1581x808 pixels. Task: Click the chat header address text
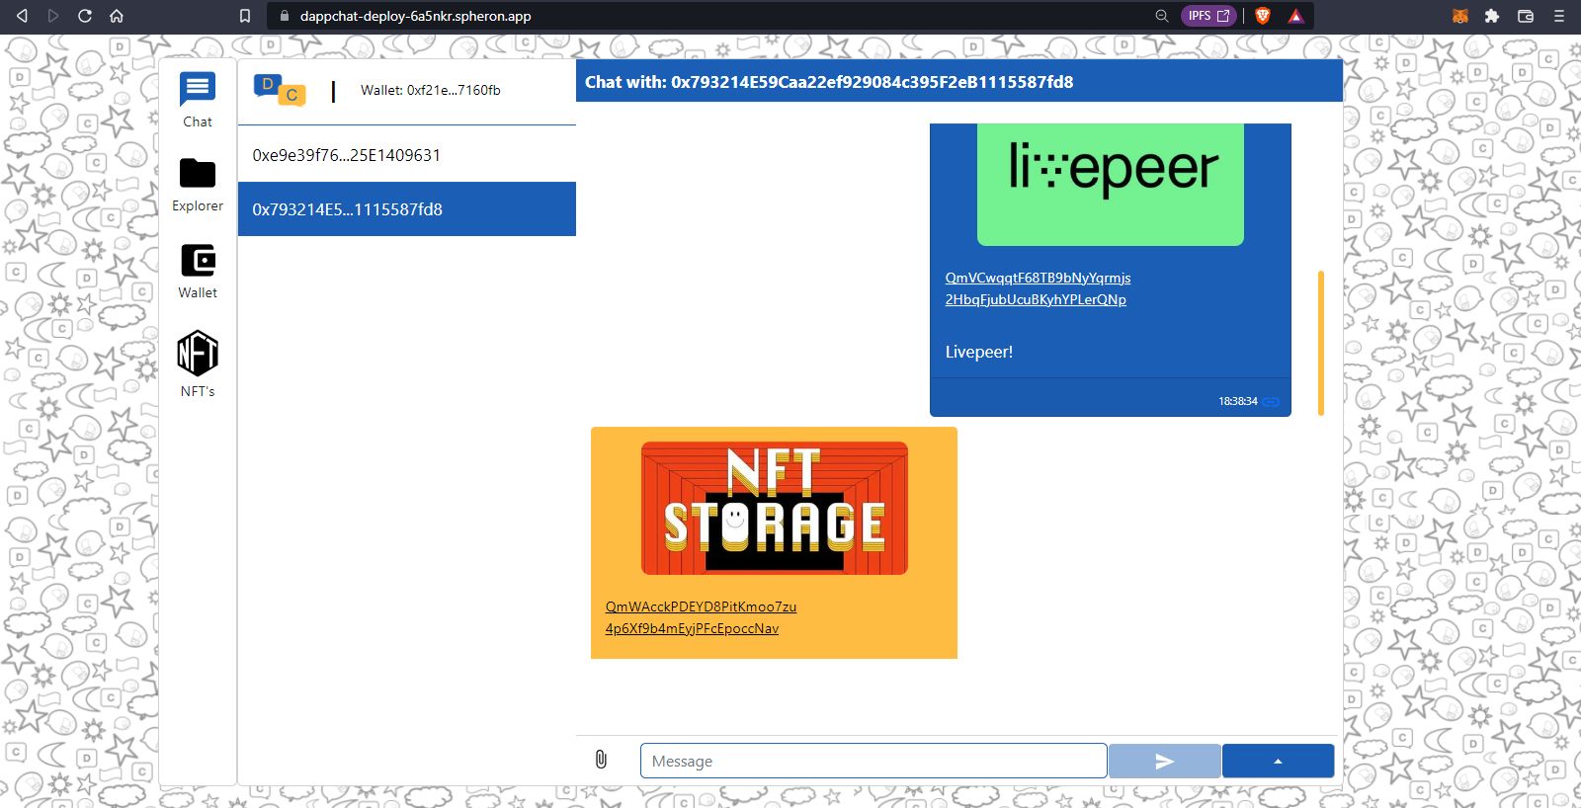[x=829, y=82]
